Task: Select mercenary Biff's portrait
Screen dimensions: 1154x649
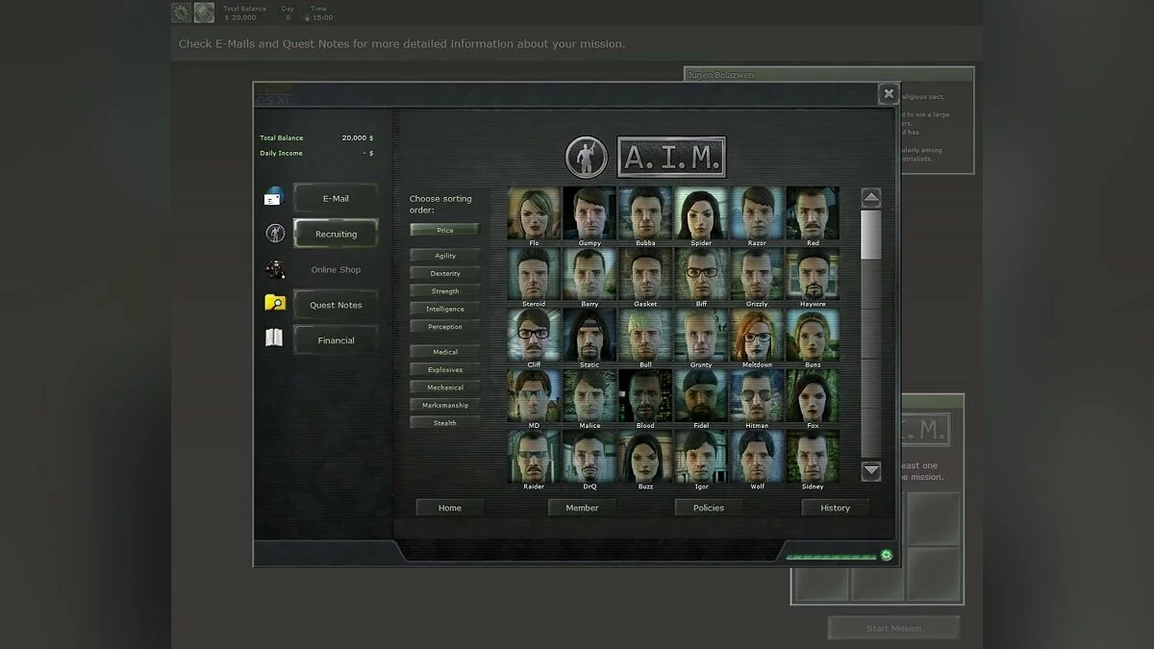Action: pyautogui.click(x=701, y=274)
